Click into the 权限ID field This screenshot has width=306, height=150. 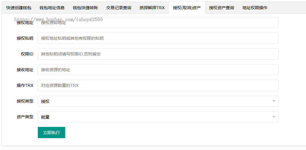(x=158, y=54)
